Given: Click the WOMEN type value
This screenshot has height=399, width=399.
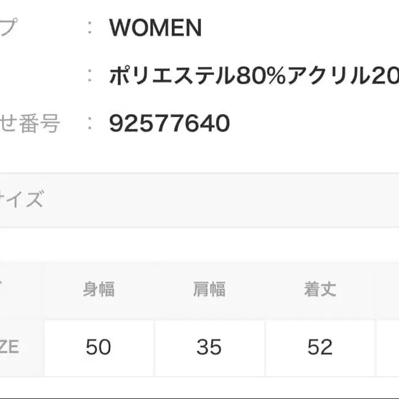Looking at the screenshot, I should [x=155, y=28].
